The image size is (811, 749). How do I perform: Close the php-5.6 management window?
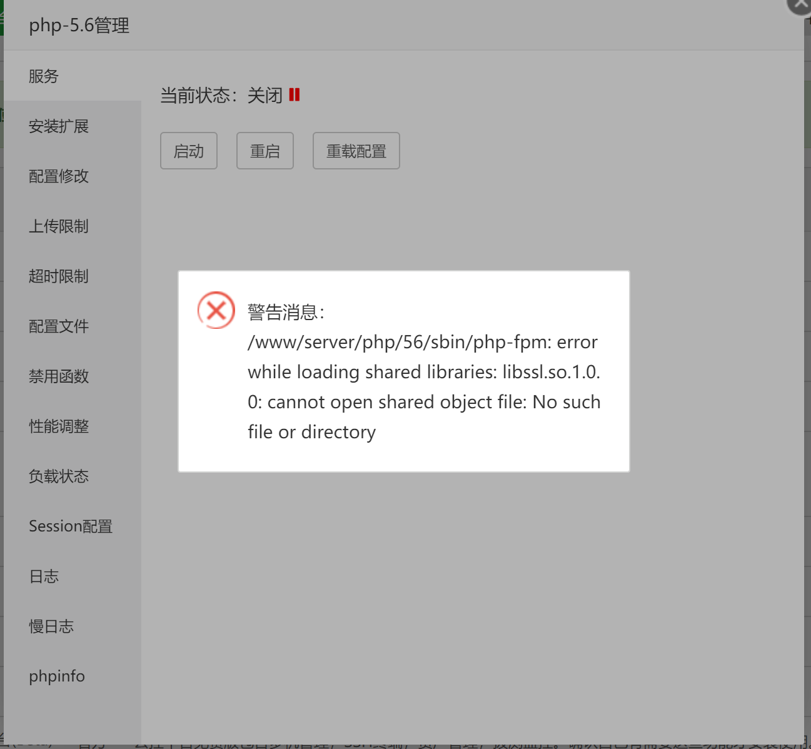798,6
